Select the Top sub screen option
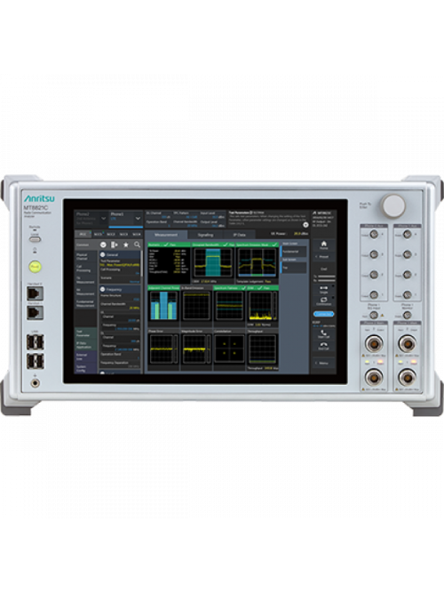 point(294,268)
